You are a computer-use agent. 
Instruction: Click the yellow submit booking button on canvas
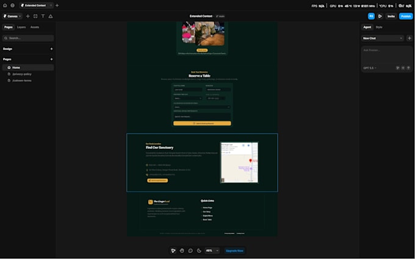click(x=202, y=124)
